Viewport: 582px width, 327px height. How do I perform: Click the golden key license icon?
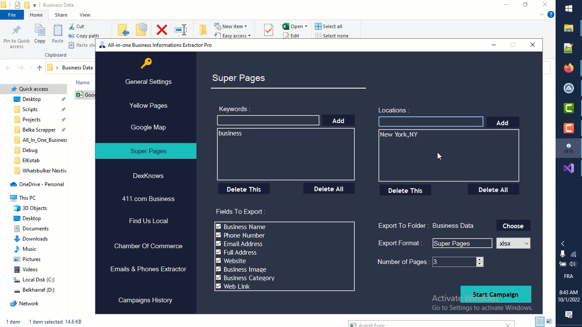tap(146, 63)
